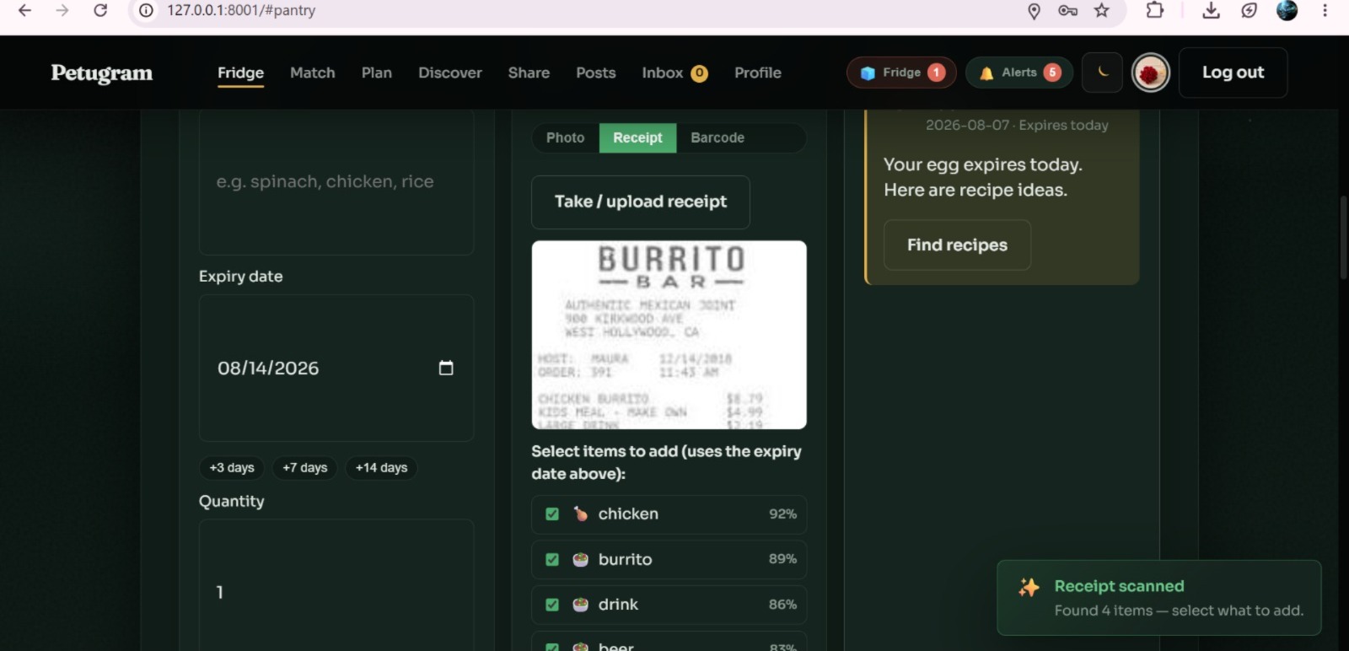Open the Burrito Bar receipt thumbnail

click(x=669, y=335)
